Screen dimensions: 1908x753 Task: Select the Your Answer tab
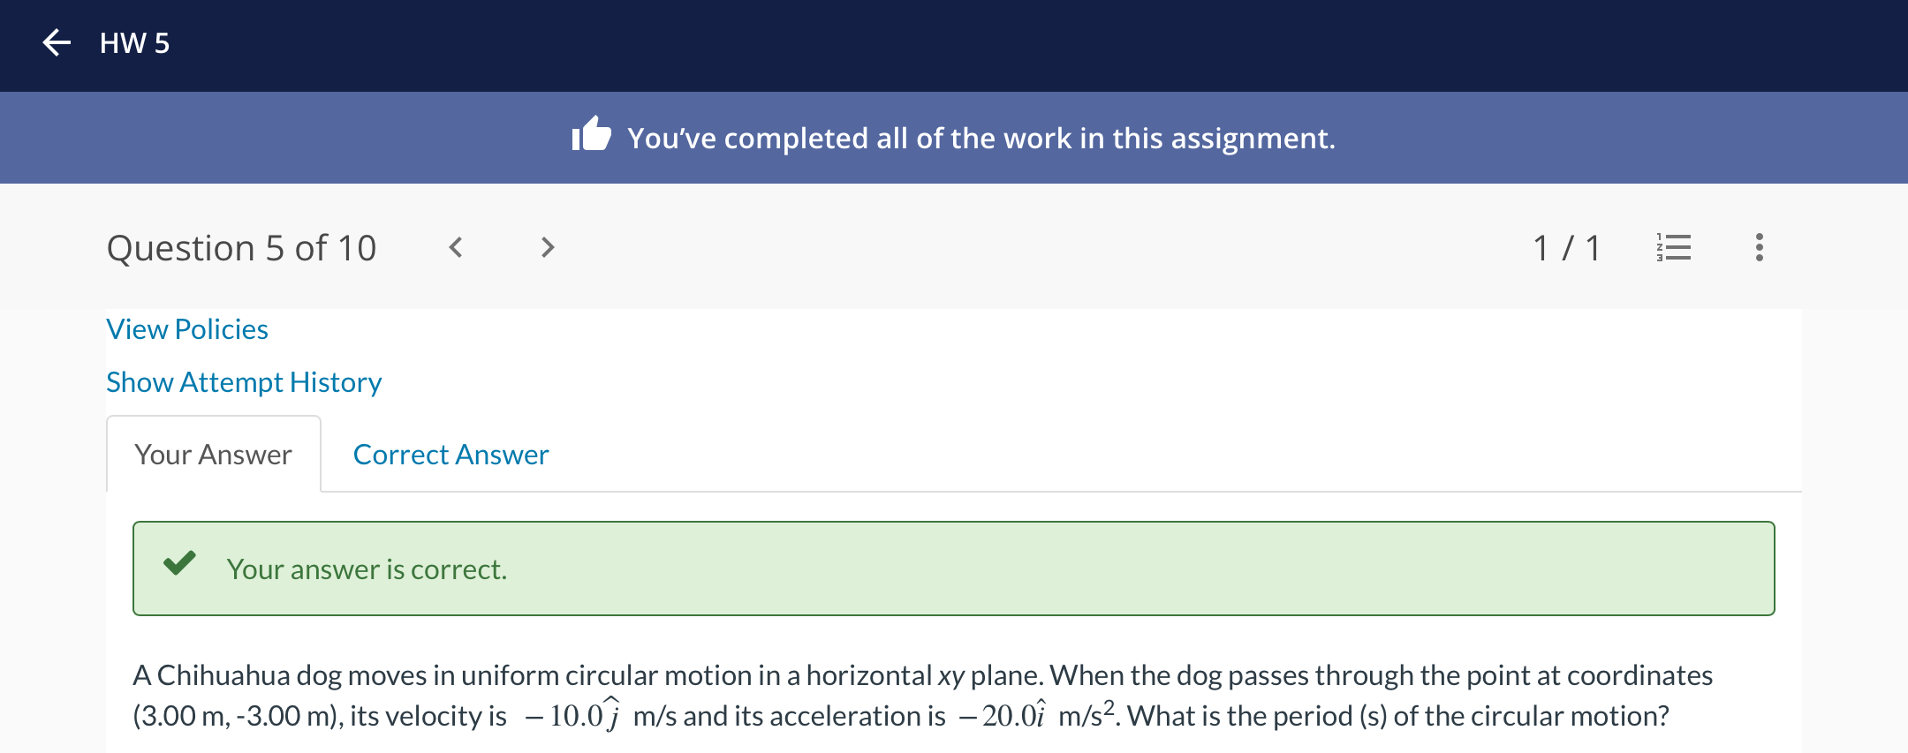214,455
